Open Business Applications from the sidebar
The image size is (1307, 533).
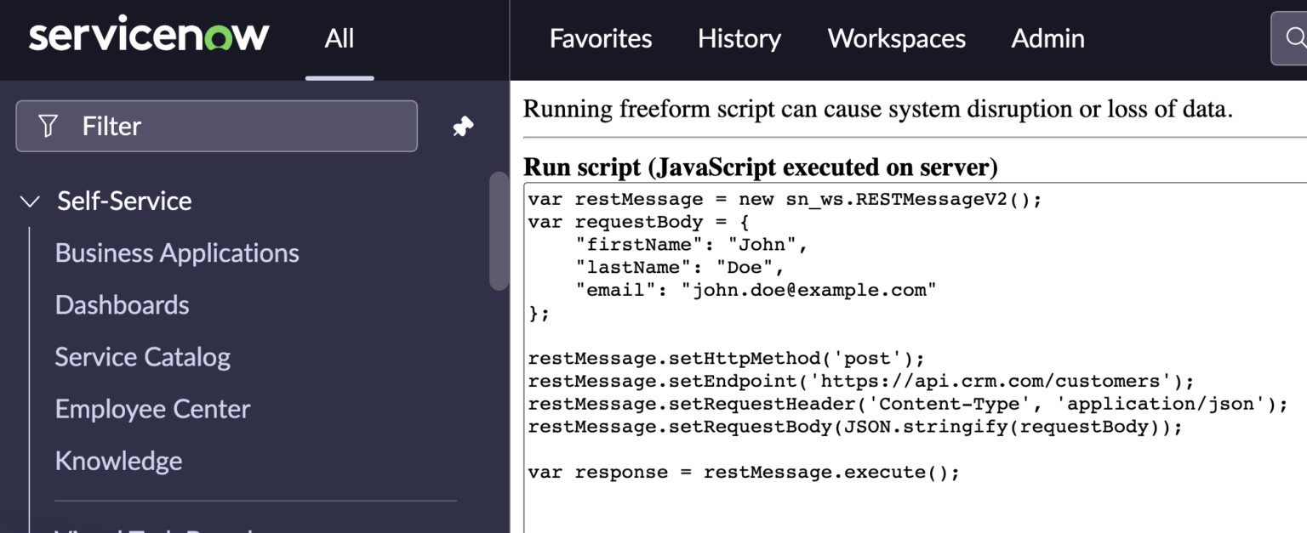[177, 252]
